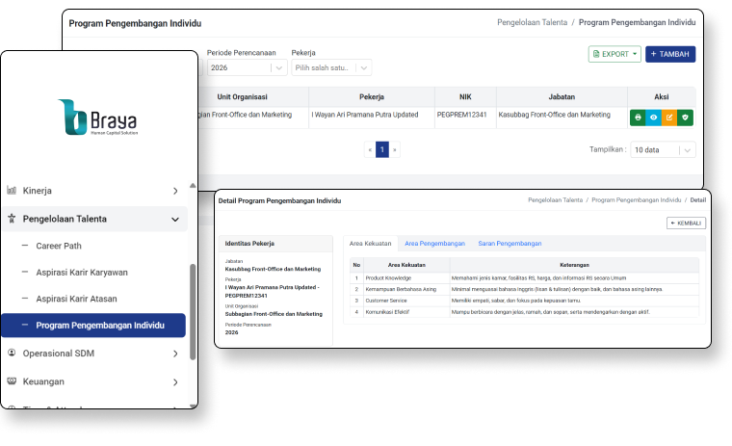Click the TAMBAH button
The height and width of the screenshot is (446, 732).
670,54
